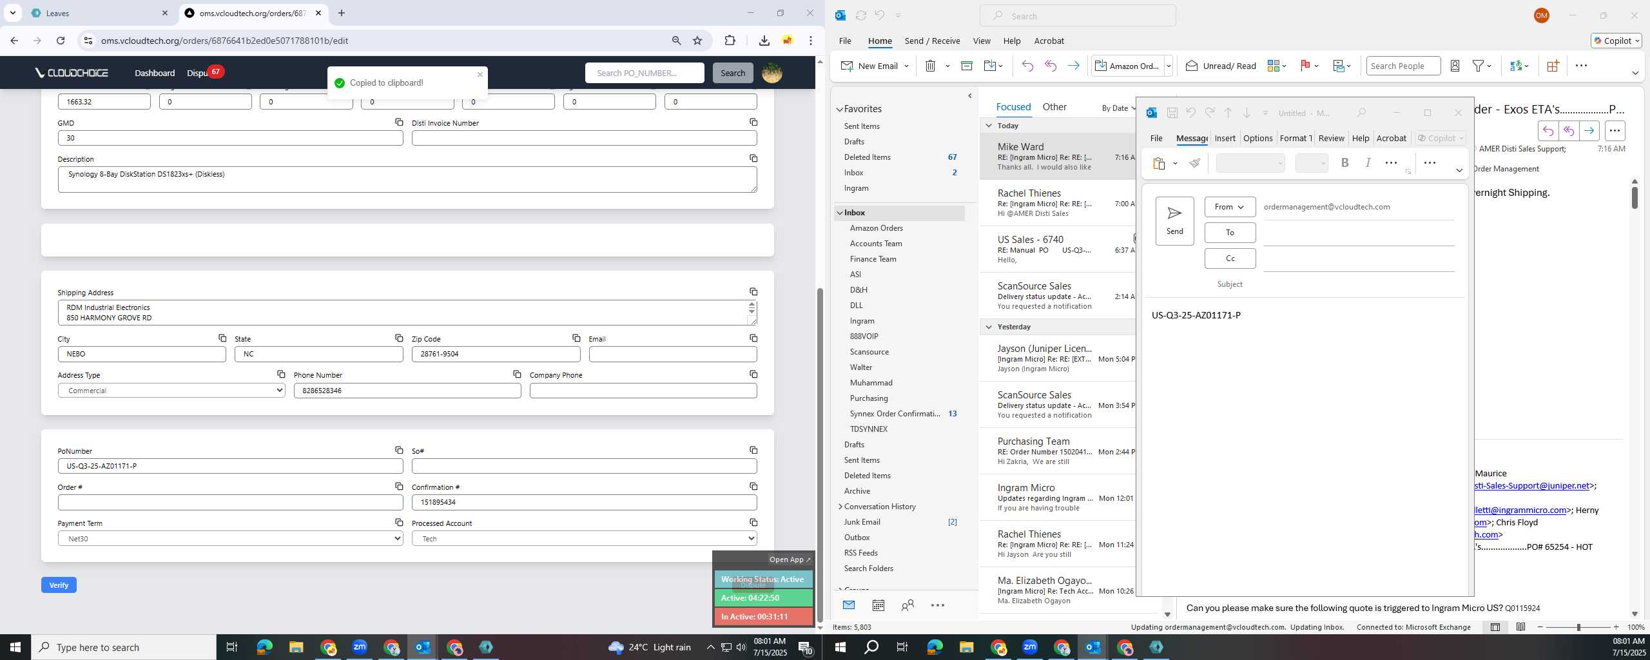1650x660 pixels.
Task: Open File Explorer on left taskbar
Action: click(296, 647)
